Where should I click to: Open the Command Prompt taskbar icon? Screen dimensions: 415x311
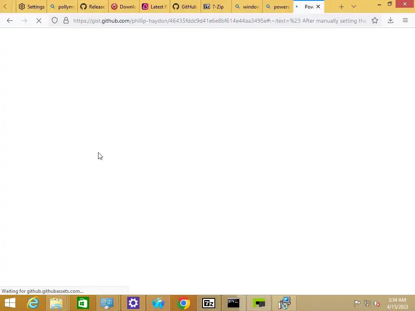click(x=233, y=303)
